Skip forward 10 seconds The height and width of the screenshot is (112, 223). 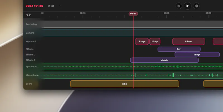(x=196, y=6)
